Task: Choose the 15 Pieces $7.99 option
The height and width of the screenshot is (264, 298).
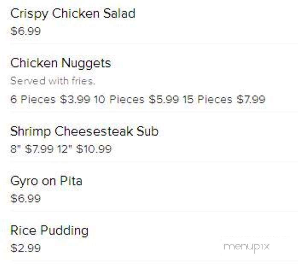Action: coord(224,99)
